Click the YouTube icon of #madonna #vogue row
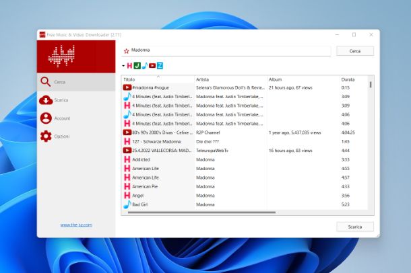This screenshot has height=273, width=411. coord(127,87)
